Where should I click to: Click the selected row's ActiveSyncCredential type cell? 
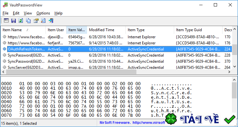click(146, 49)
